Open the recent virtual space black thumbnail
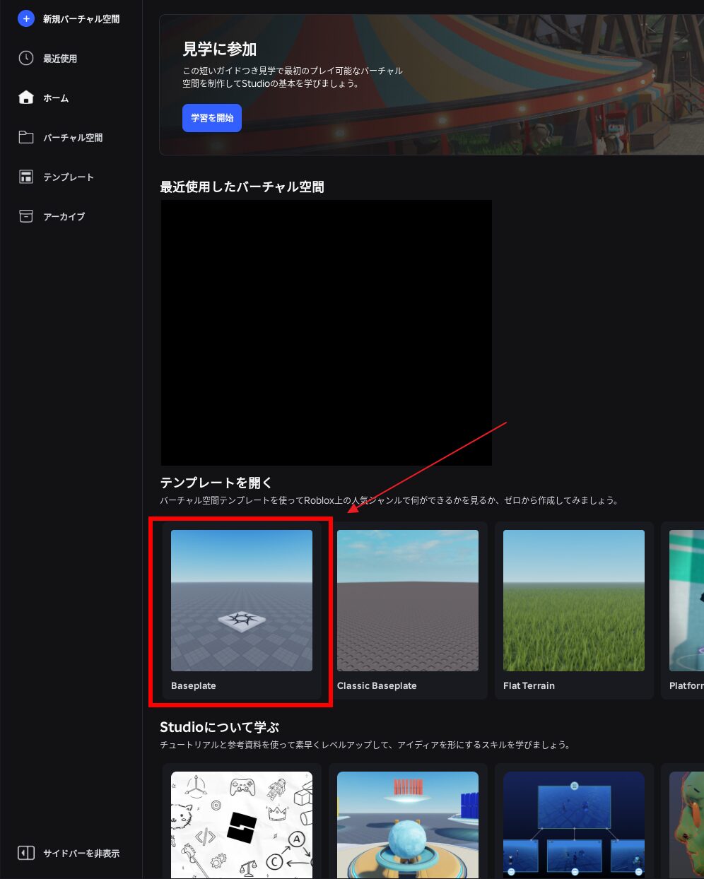 [x=326, y=332]
